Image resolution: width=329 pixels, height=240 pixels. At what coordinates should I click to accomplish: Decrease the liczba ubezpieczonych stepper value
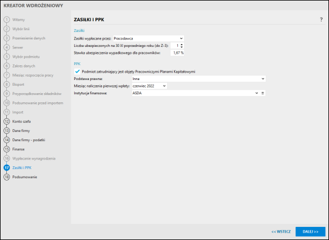182,47
